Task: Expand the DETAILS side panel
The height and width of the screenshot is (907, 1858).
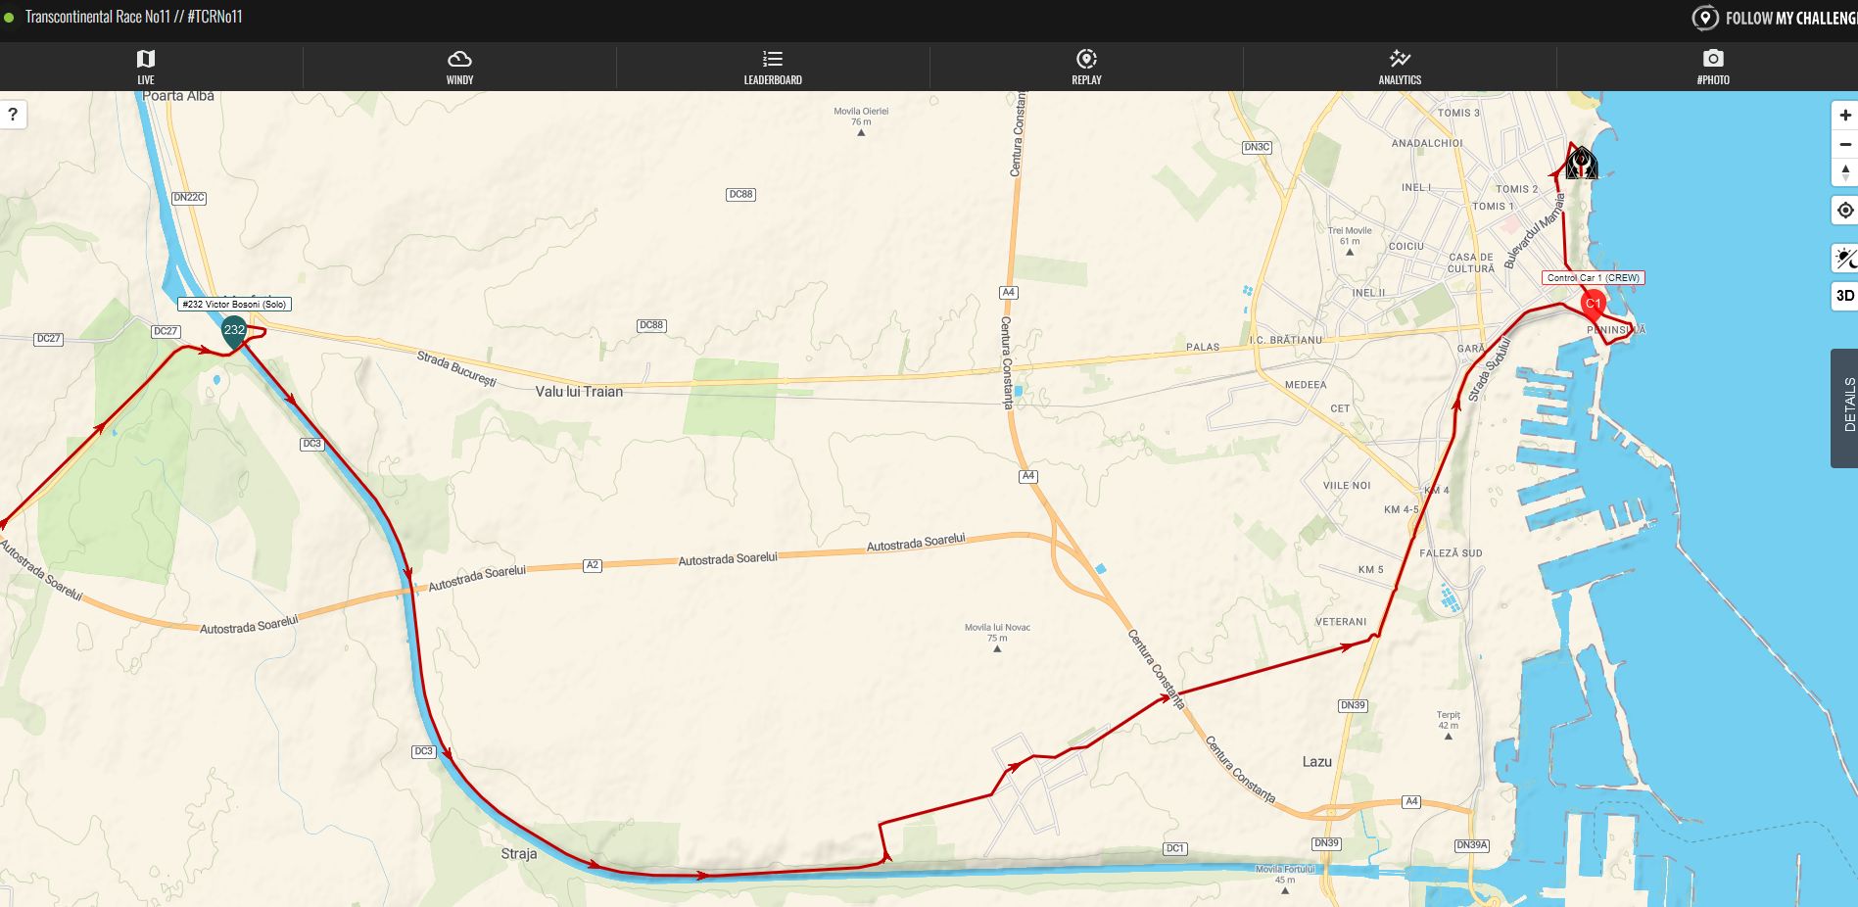Action: click(1845, 407)
